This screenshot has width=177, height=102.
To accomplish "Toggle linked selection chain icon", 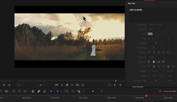I will (39, 91).
